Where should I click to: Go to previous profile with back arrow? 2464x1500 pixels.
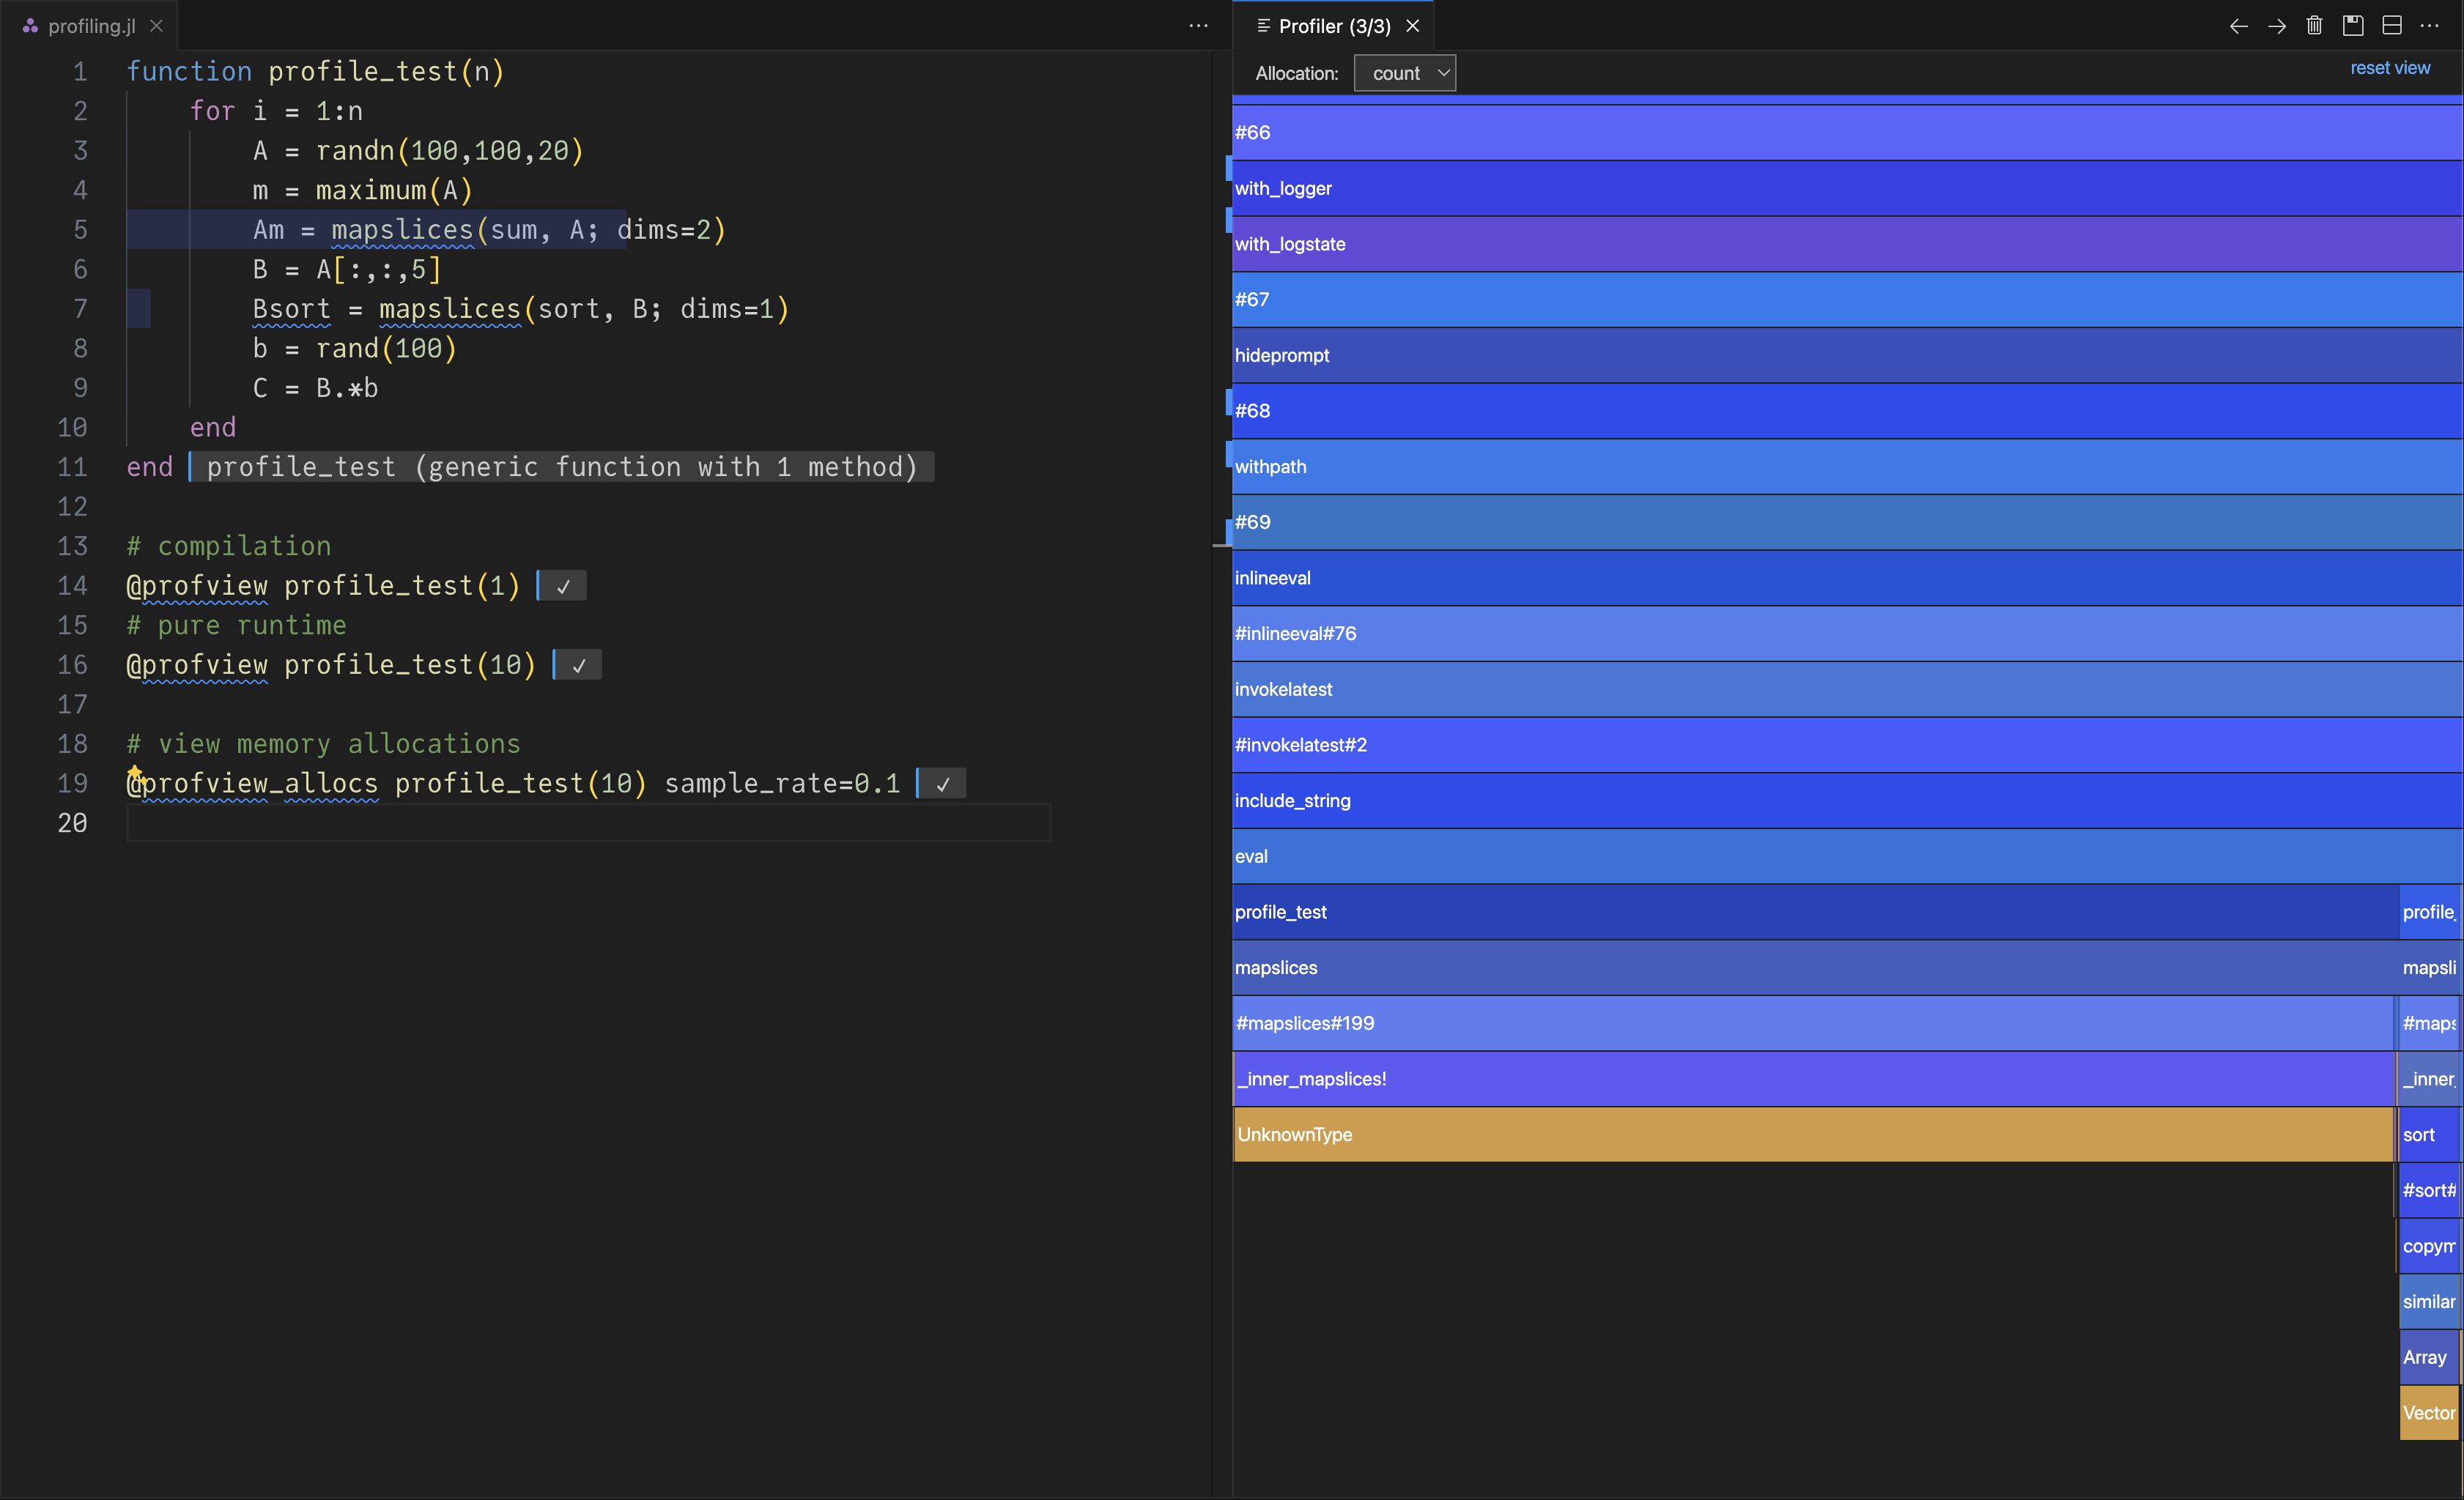pyautogui.click(x=2238, y=26)
